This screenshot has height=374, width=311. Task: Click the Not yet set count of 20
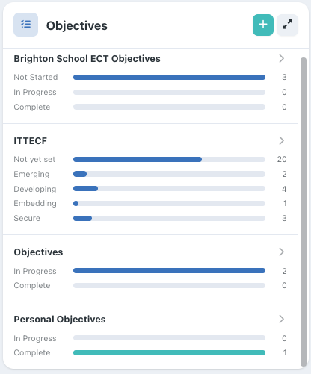coord(282,159)
